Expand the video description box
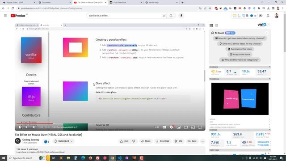Screen dimensions: 286x161 coord(110,150)
